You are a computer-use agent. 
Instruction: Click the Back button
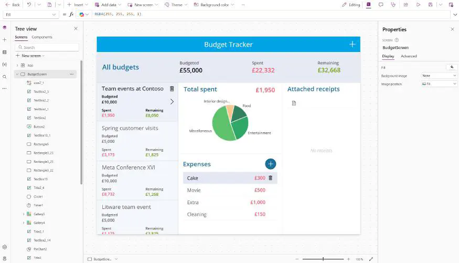[x=12, y=5]
